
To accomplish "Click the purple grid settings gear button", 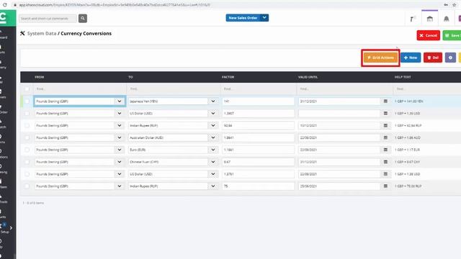I will 450,58.
